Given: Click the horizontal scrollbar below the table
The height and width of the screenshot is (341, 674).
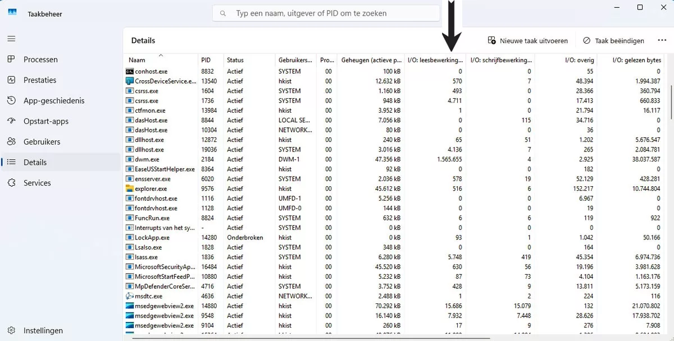Looking at the screenshot, I should pyautogui.click(x=311, y=338).
